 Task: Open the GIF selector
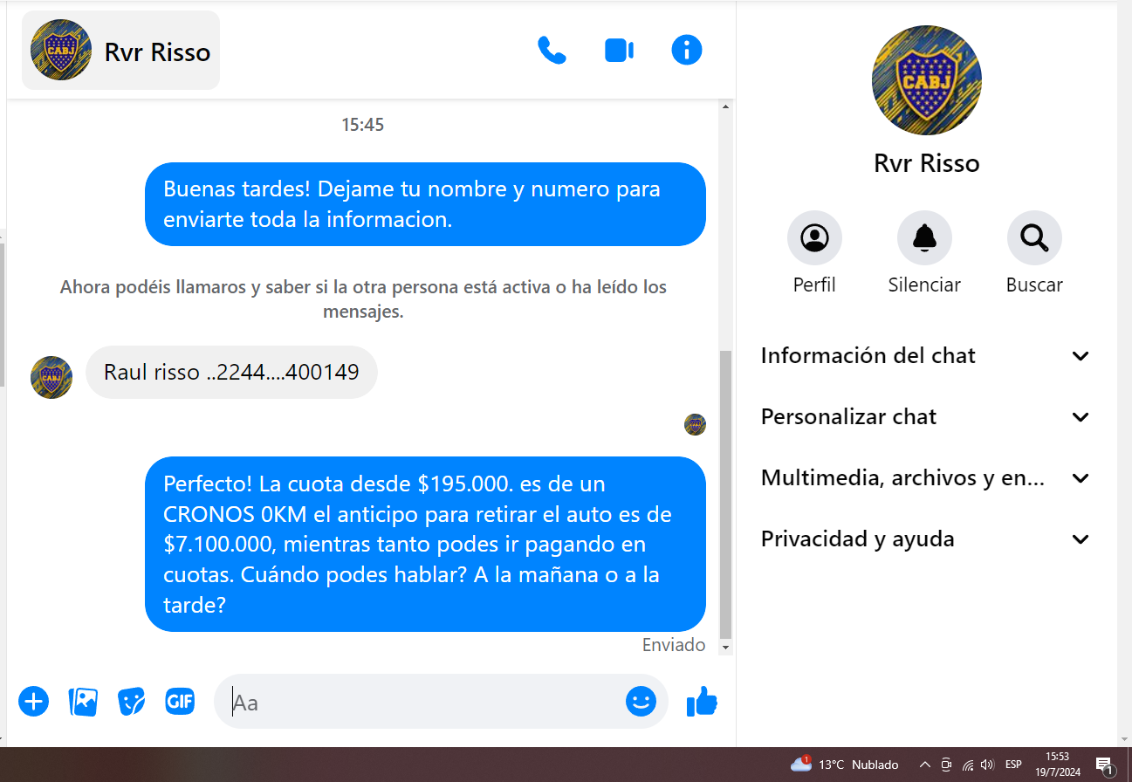(180, 701)
